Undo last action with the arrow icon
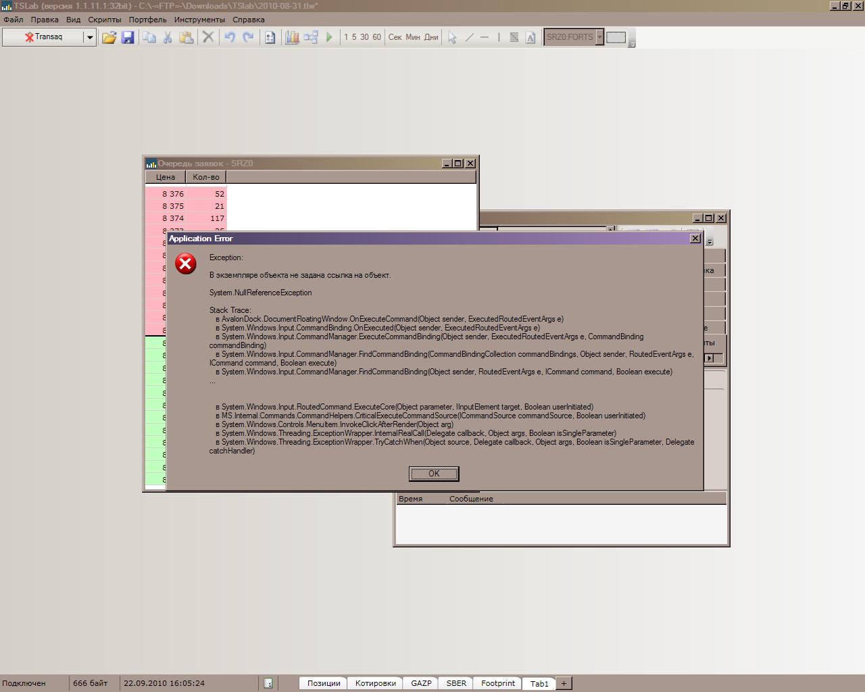The height and width of the screenshot is (692, 865). pos(230,37)
